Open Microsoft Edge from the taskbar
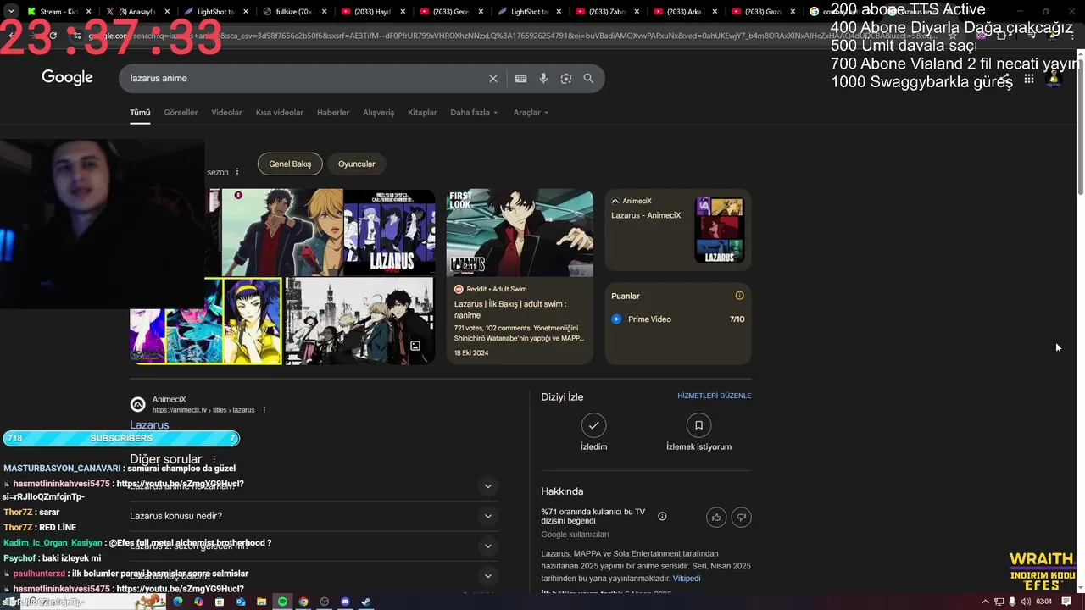The width and height of the screenshot is (1085, 610). pos(178,602)
